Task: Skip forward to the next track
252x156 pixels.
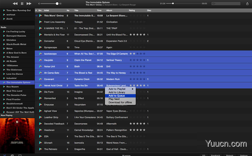Action: point(29,3)
